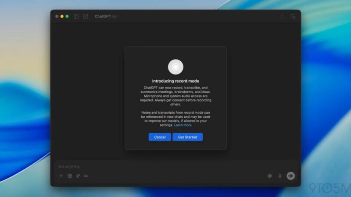Viewport: 351px width, 197px height.
Task: Start record mode from composer icon
Action: pos(269,176)
